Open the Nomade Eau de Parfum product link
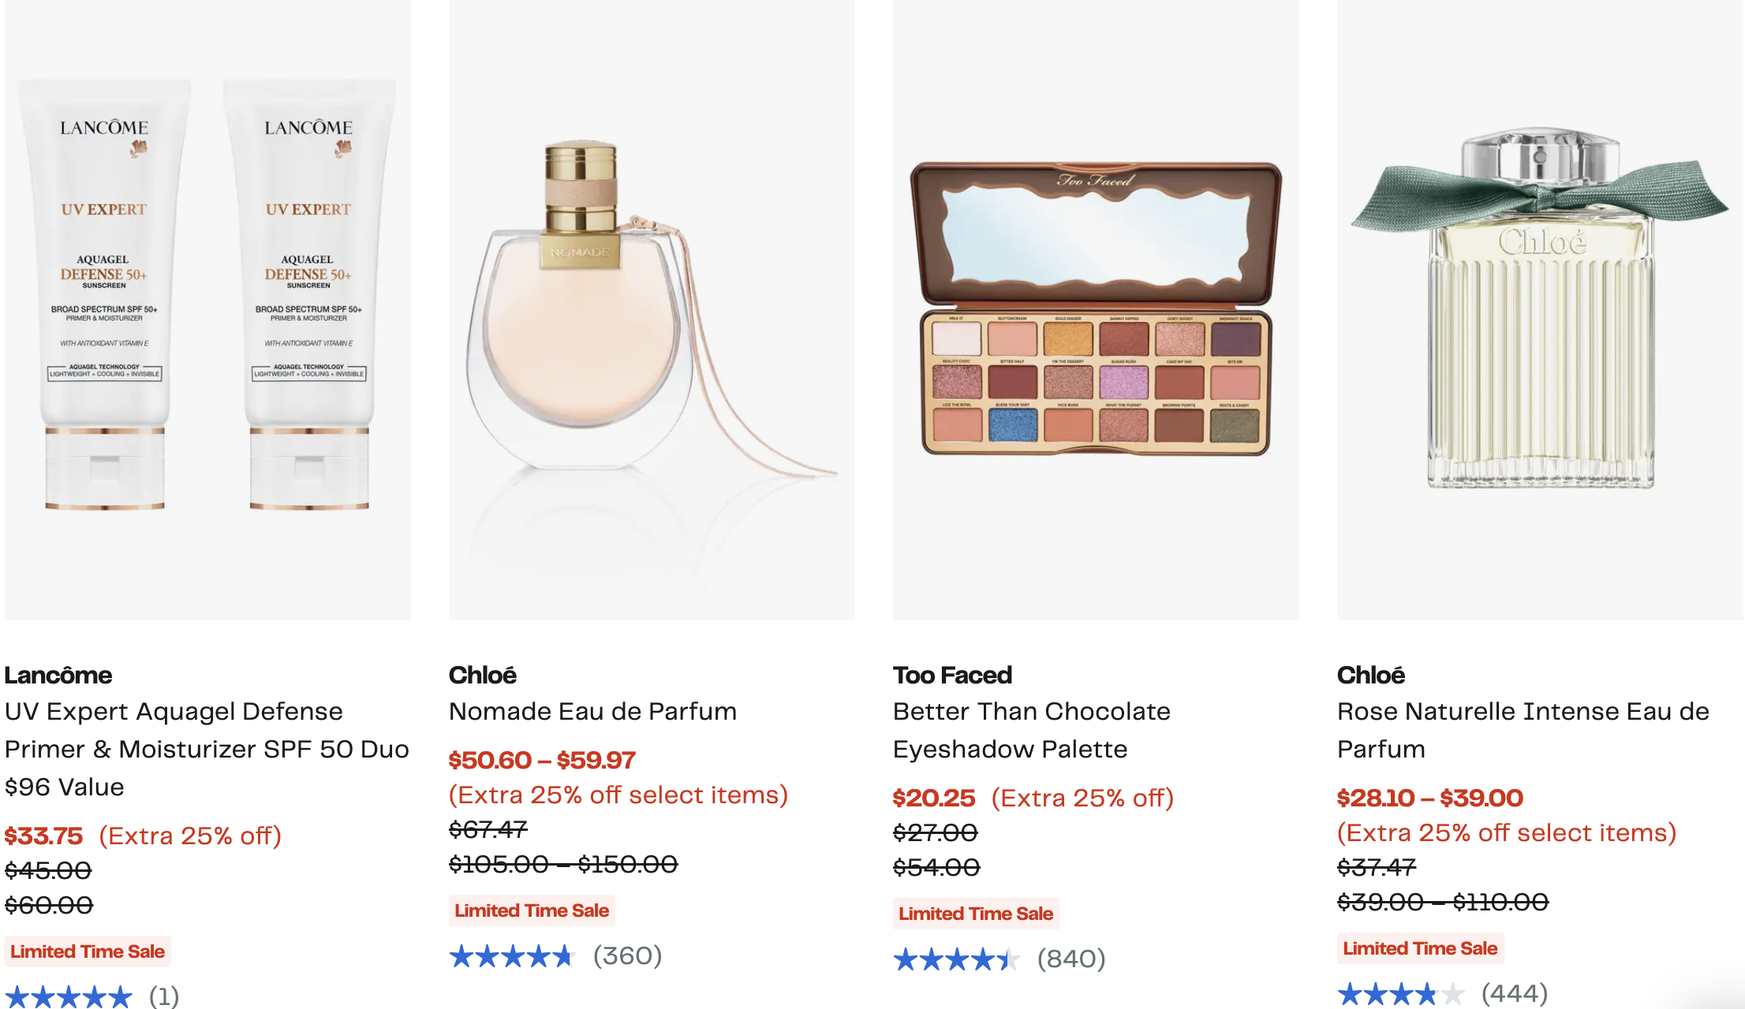The image size is (1745, 1009). pos(592,712)
